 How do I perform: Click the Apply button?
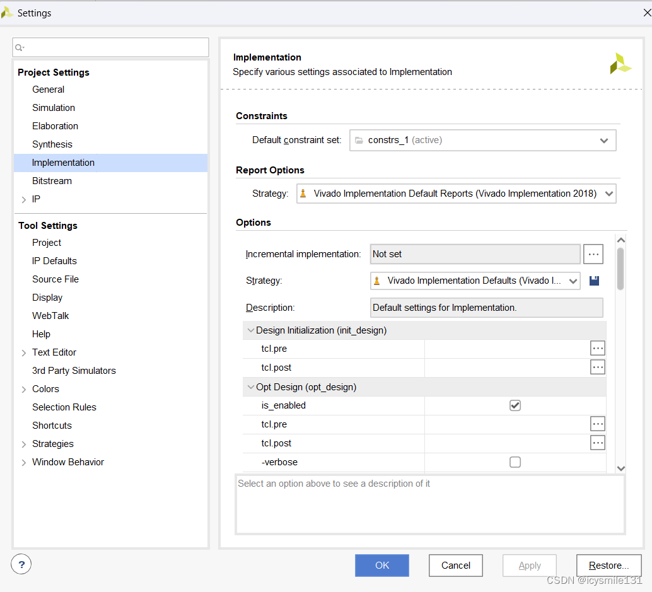[529, 566]
